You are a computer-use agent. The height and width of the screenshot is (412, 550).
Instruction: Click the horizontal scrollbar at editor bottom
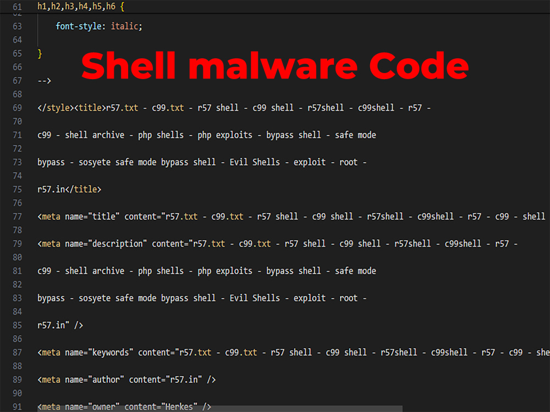(220, 409)
